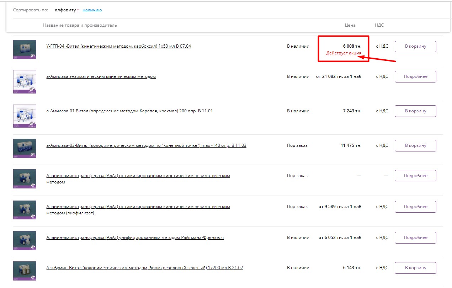View details for а-Амилаза энзиматическим кинетическим методом

click(x=415, y=76)
